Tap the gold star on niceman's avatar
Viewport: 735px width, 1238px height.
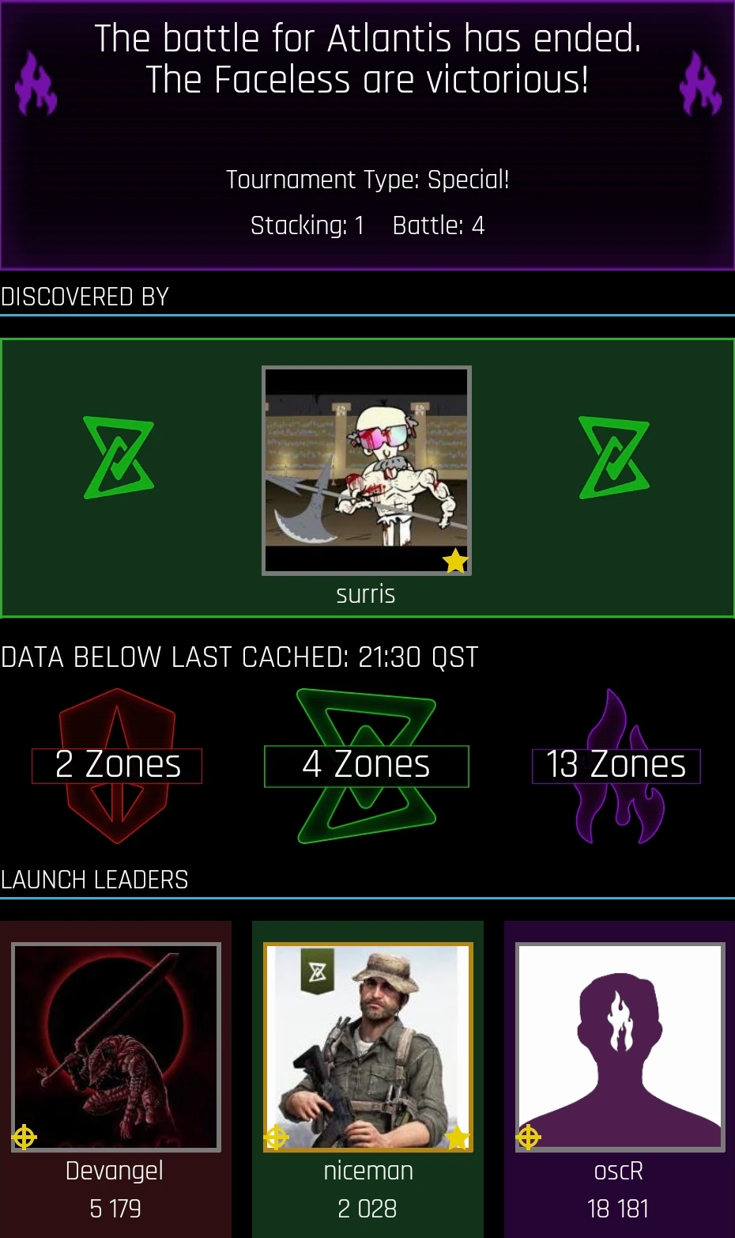click(457, 1138)
